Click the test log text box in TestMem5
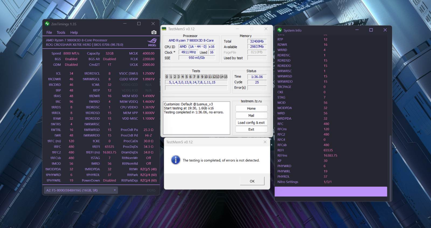431x228 pixels. click(x=196, y=118)
